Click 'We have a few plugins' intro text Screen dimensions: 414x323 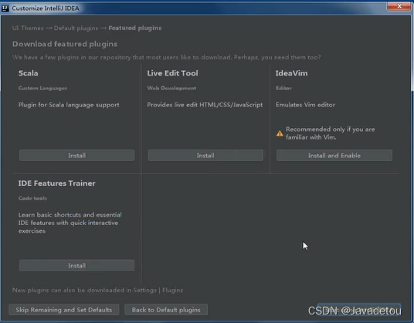(x=167, y=57)
